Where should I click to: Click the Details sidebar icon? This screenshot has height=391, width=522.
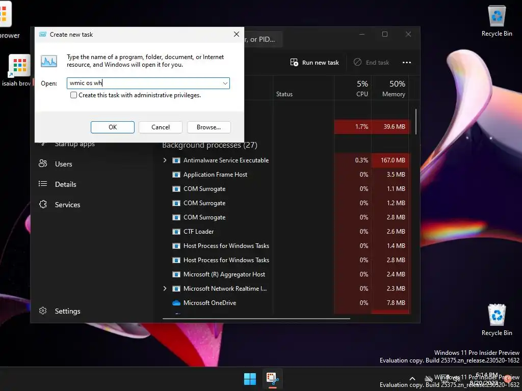coord(43,184)
